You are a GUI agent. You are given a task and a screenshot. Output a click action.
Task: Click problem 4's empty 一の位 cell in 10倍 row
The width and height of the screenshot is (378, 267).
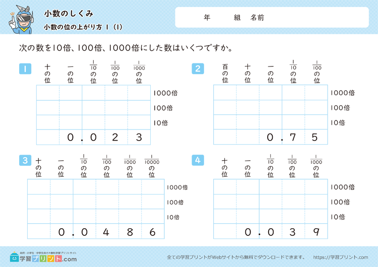coord(247,217)
